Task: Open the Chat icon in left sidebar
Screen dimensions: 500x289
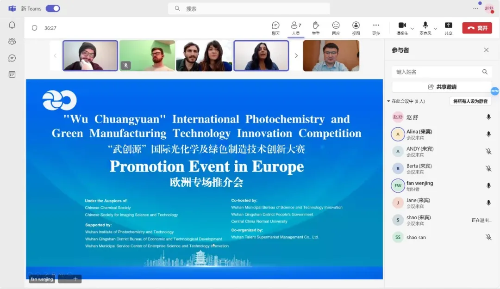Action: coord(12,58)
